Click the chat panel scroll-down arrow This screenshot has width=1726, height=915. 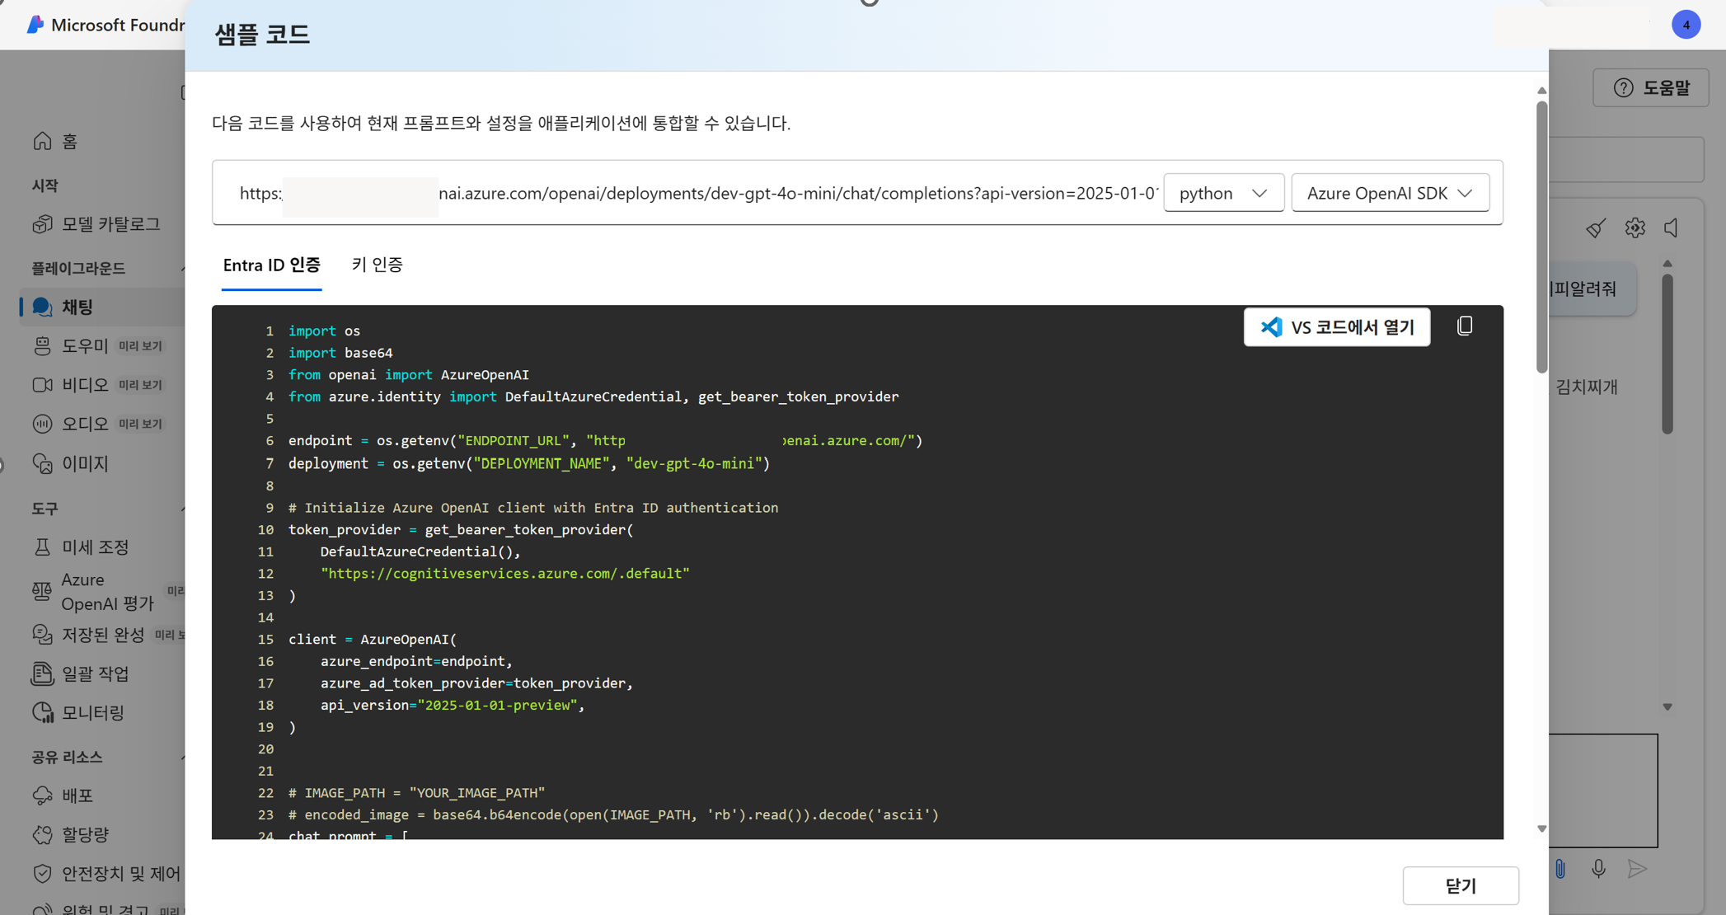point(1667,707)
